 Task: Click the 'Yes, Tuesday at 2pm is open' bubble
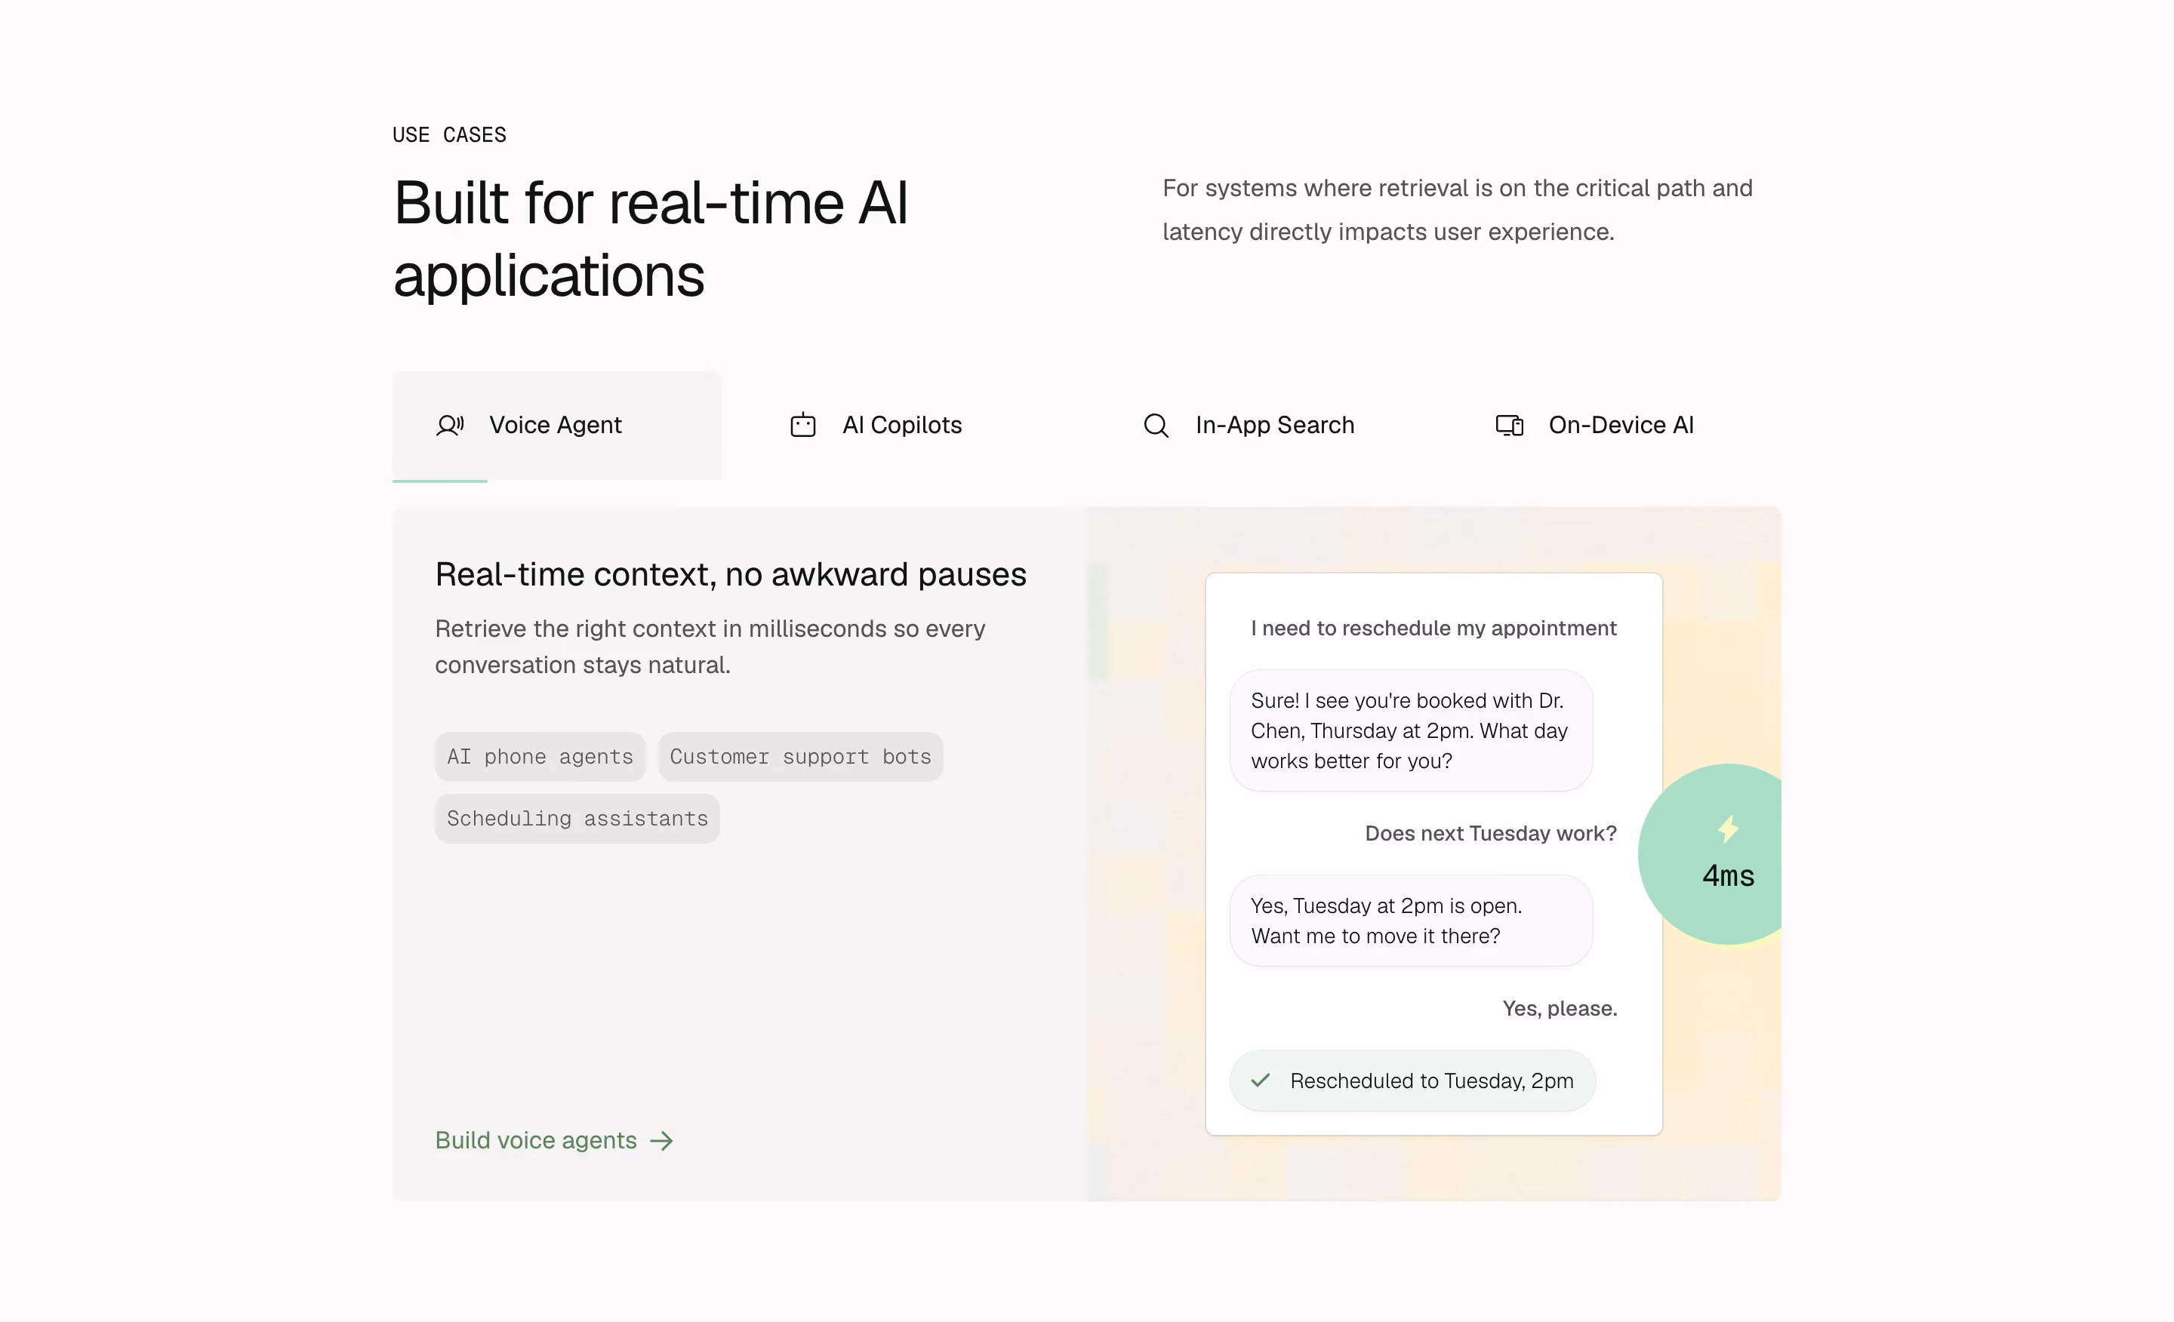coord(1411,921)
